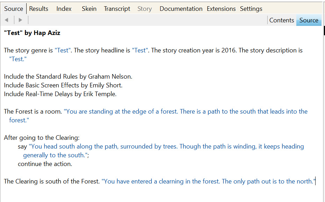Click on "After going to the Clearing:" line
Viewport: 325px width, 202px height.
click(42, 138)
